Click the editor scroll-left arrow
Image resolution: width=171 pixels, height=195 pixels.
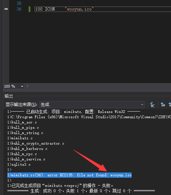coord(27,86)
